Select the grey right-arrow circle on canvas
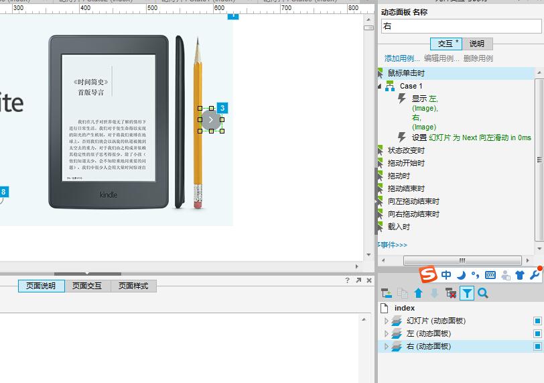 click(211, 120)
